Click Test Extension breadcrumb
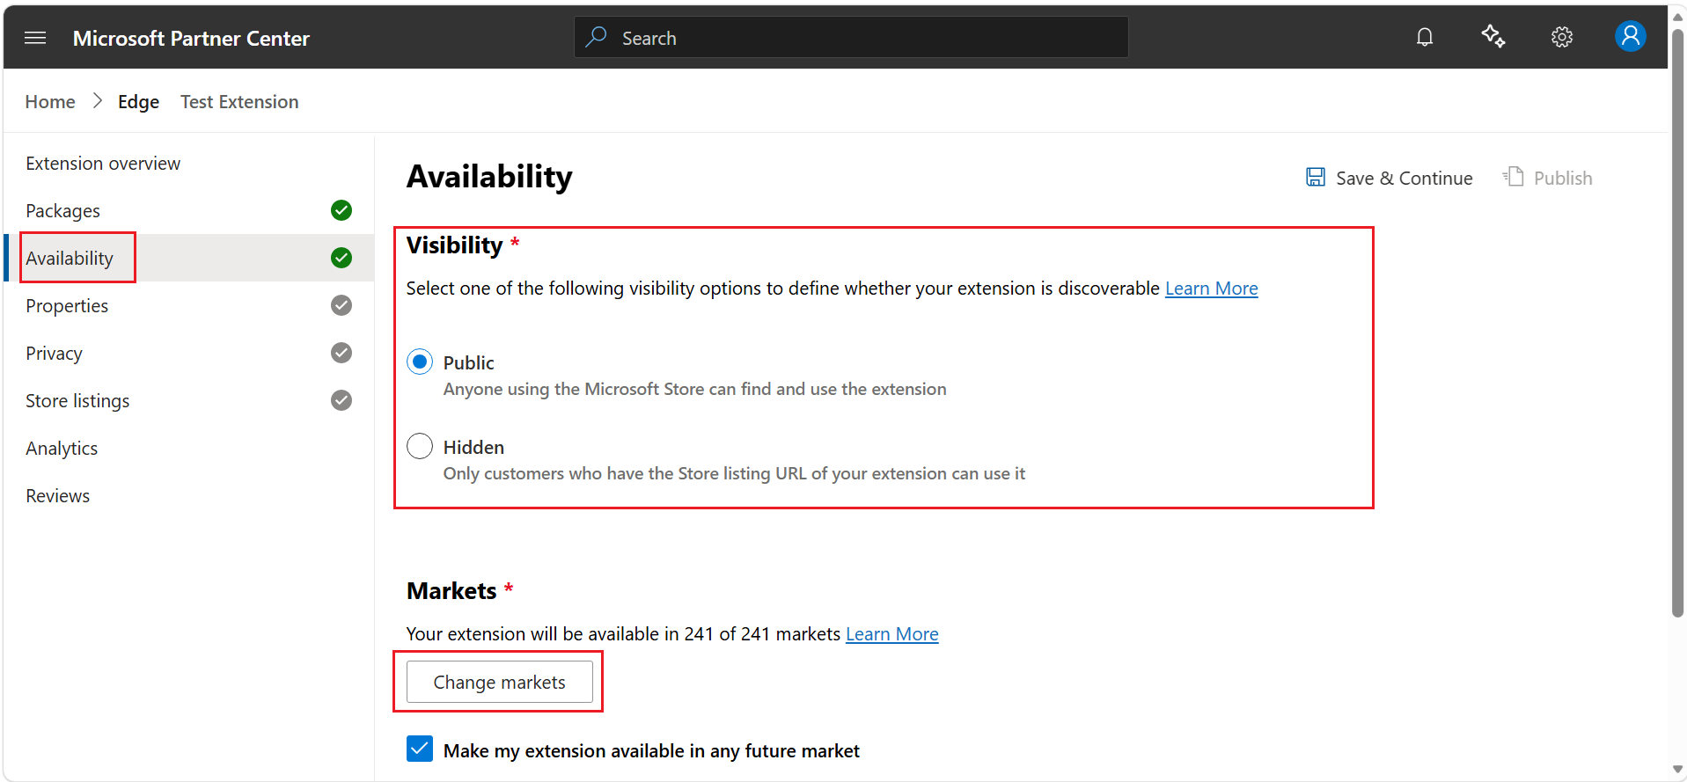The image size is (1687, 782). coord(239,102)
